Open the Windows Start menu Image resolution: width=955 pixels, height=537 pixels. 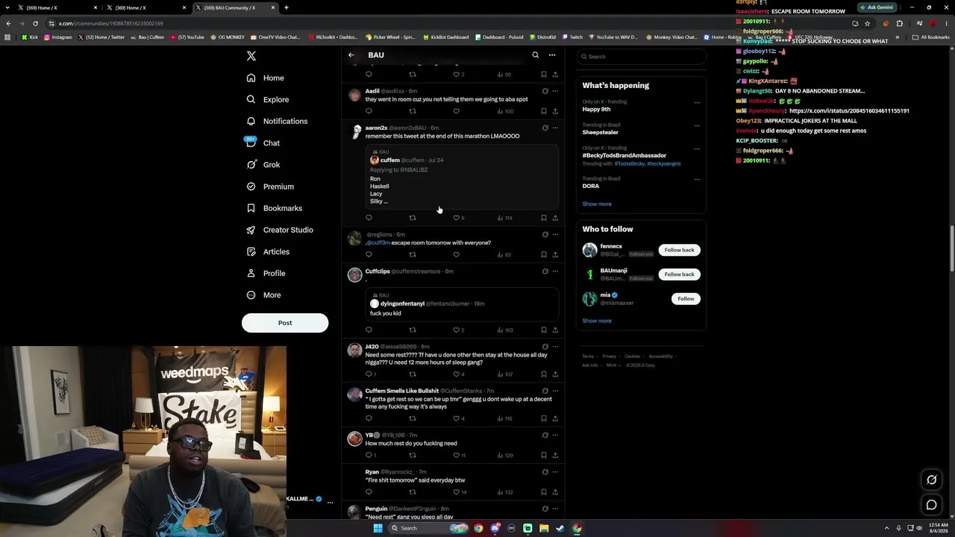point(378,528)
